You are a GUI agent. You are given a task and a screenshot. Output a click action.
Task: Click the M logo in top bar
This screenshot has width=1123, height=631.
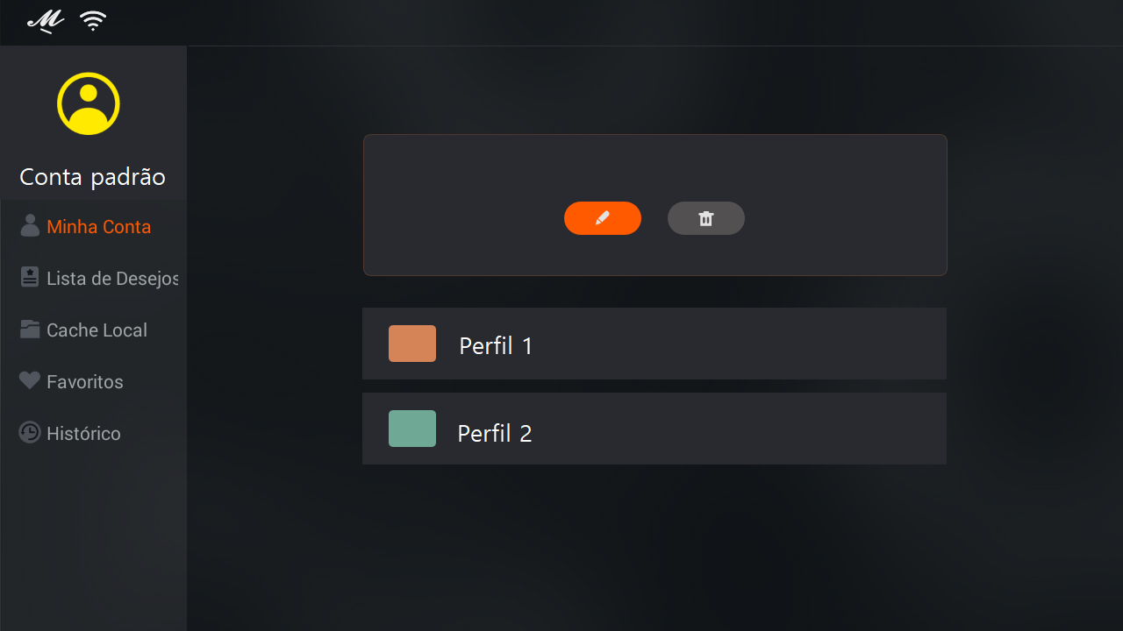(x=46, y=21)
